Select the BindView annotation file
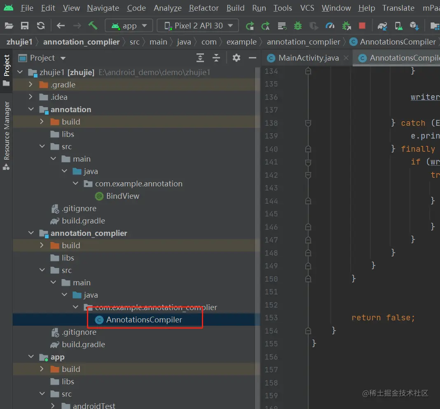The width and height of the screenshot is (440, 409). tap(123, 196)
